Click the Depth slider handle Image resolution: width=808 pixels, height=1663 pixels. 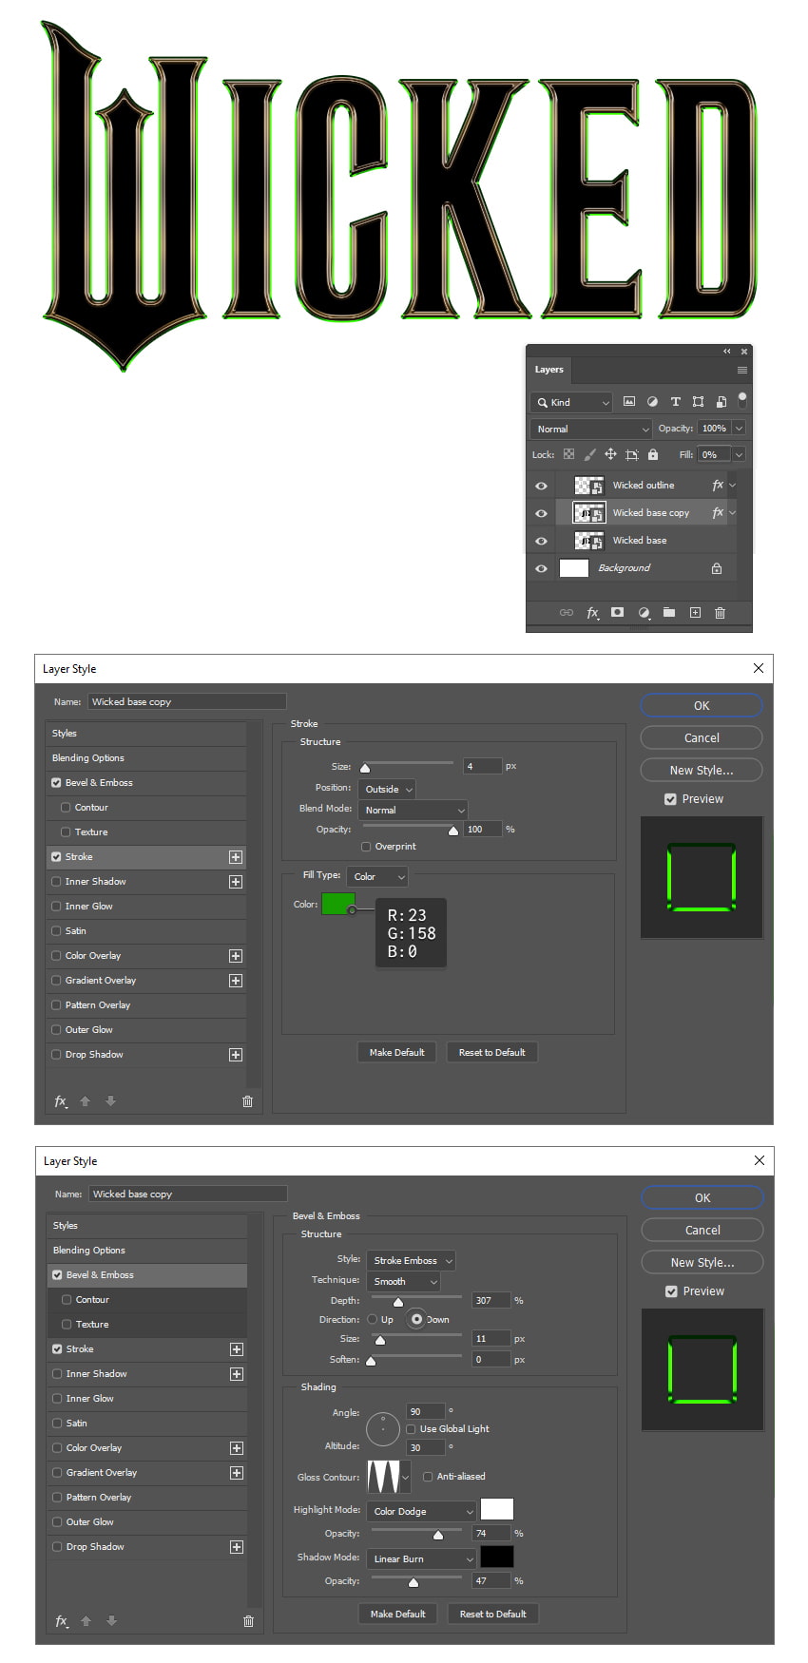(x=398, y=1302)
